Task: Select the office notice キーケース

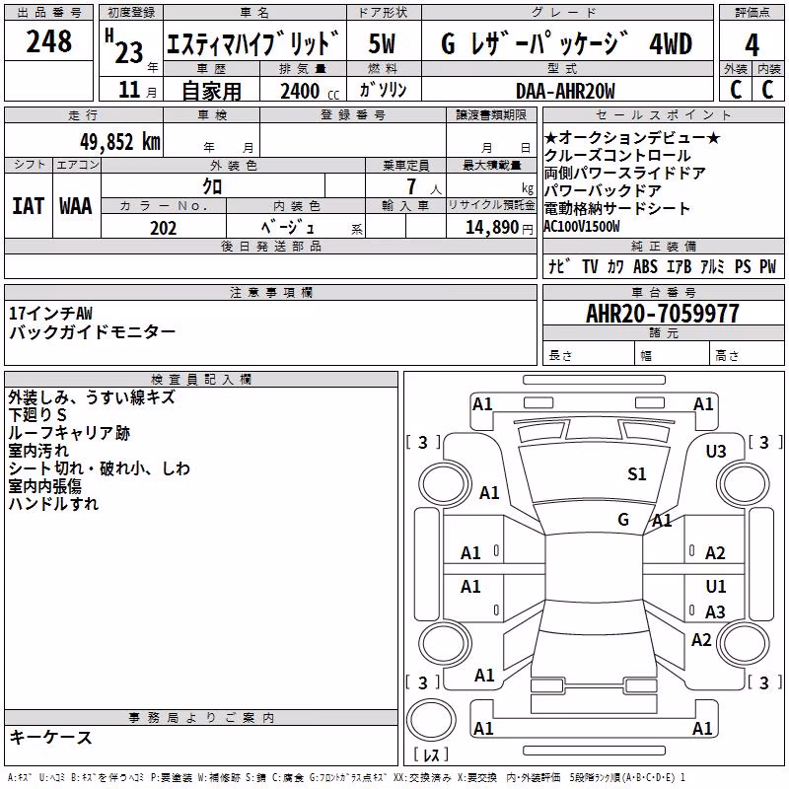Action: pyautogui.click(x=51, y=738)
